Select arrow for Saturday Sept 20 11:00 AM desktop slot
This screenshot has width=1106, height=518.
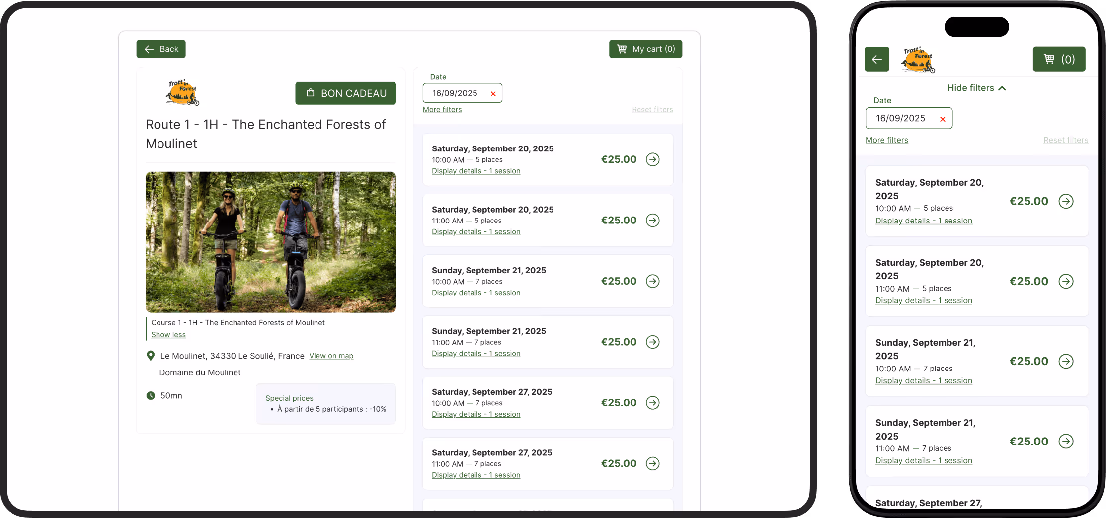[x=653, y=221]
